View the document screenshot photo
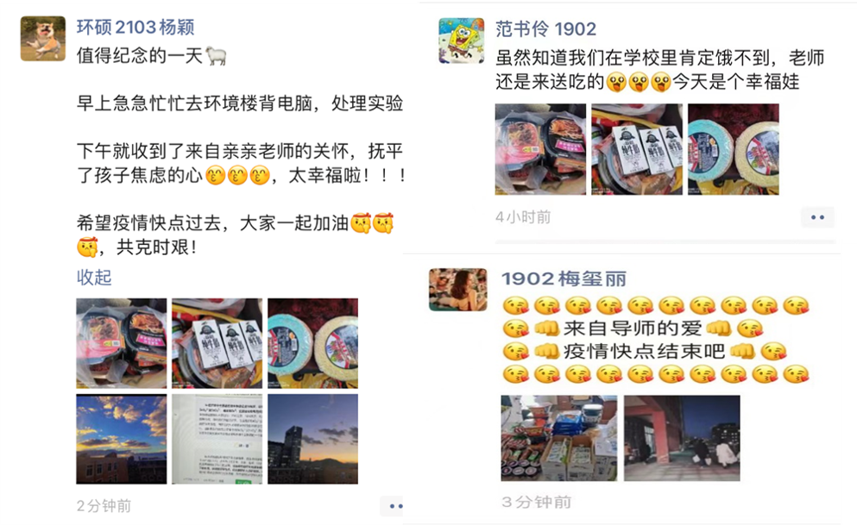Viewport: 857px width, 525px height. [217, 440]
